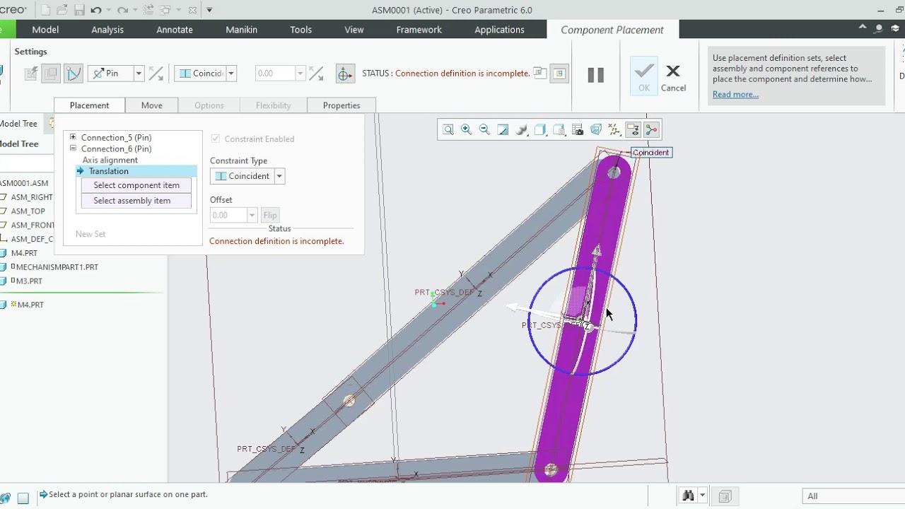This screenshot has height=509, width=905.
Task: Cancel the component placement
Action: click(673, 78)
